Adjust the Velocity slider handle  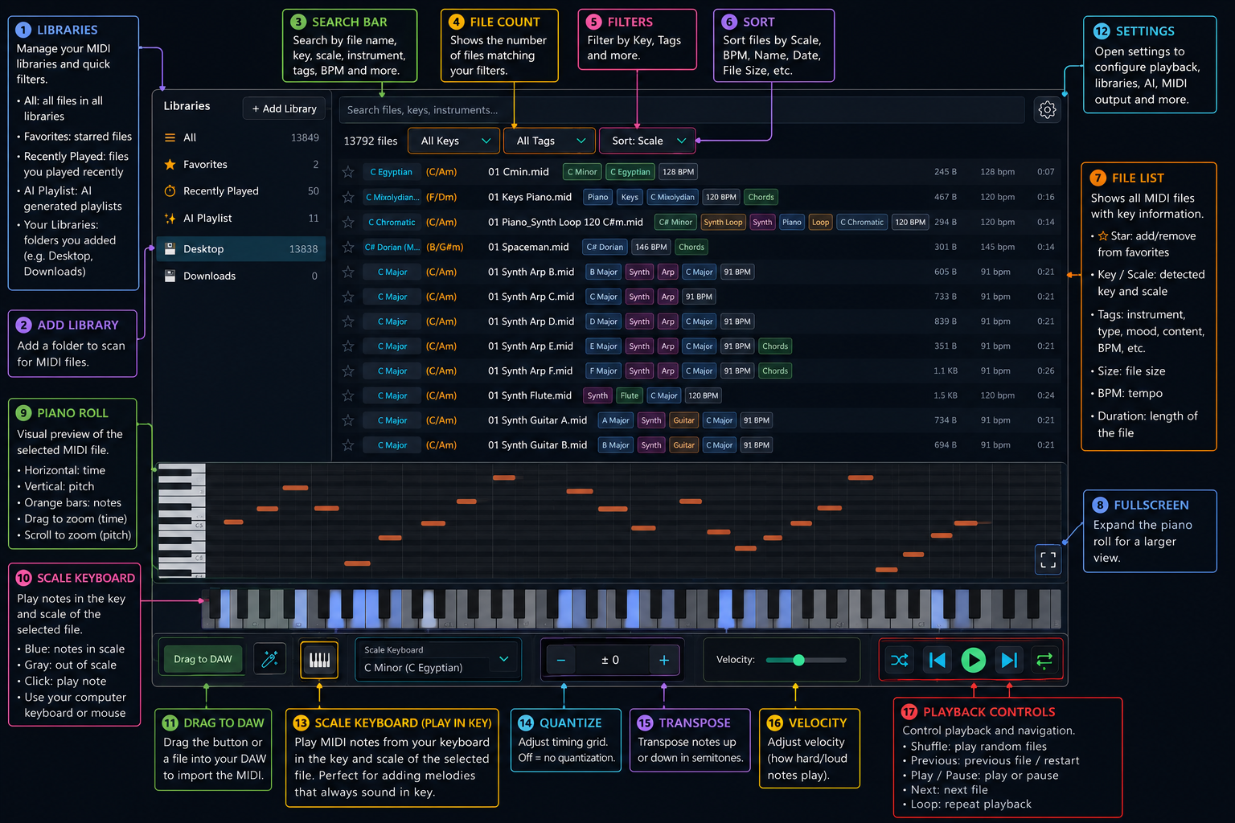click(x=798, y=660)
